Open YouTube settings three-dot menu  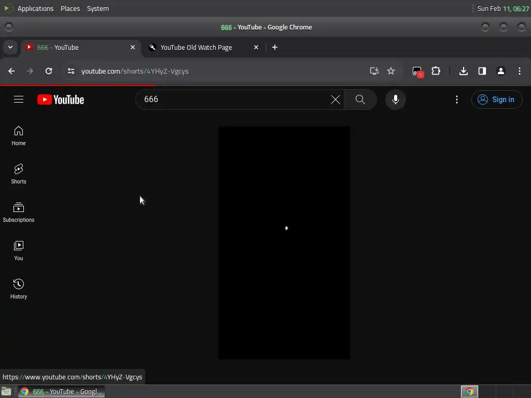(456, 99)
